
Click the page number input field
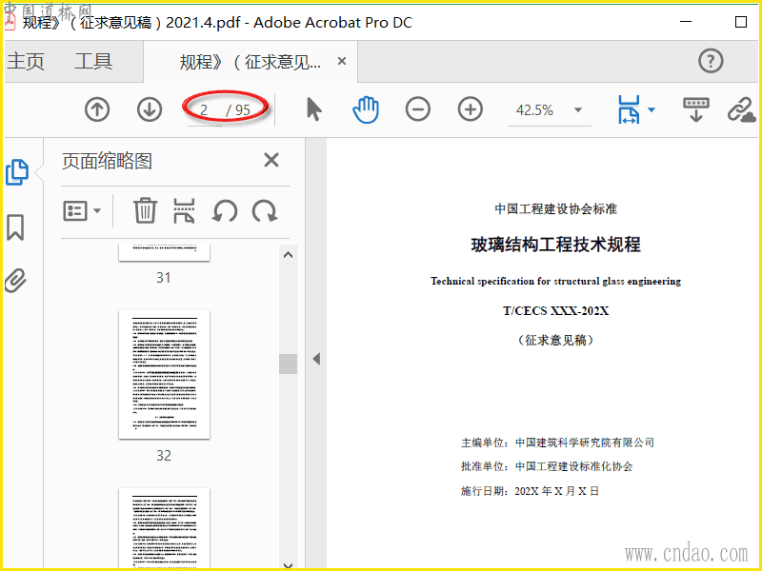tap(204, 110)
